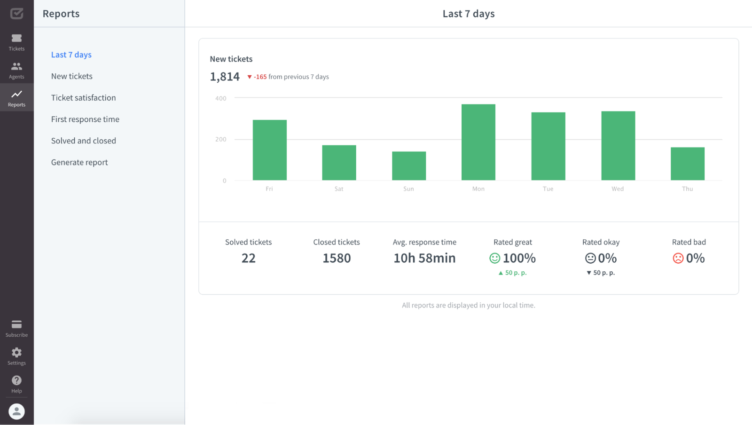Click the app logo checkmark icon

point(16,13)
